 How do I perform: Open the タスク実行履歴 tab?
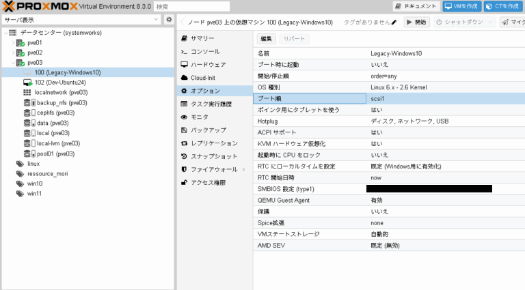point(215,104)
